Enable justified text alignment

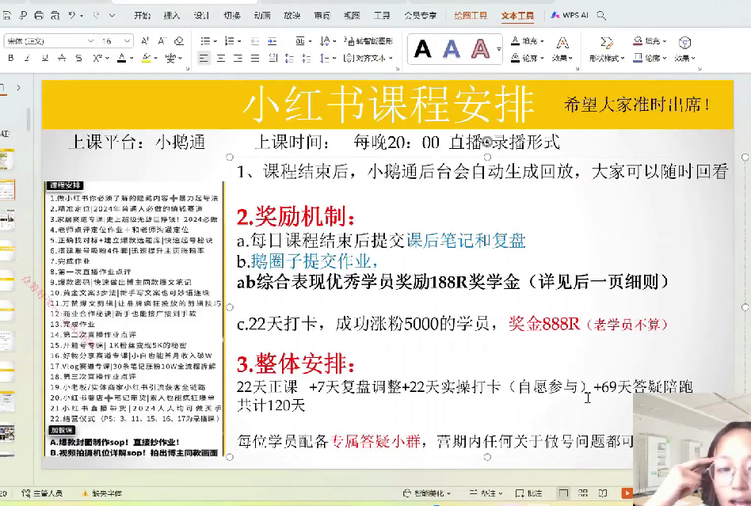point(255,59)
